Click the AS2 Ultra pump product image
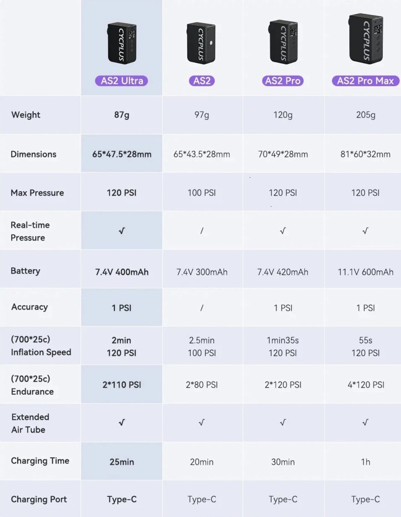 122,43
